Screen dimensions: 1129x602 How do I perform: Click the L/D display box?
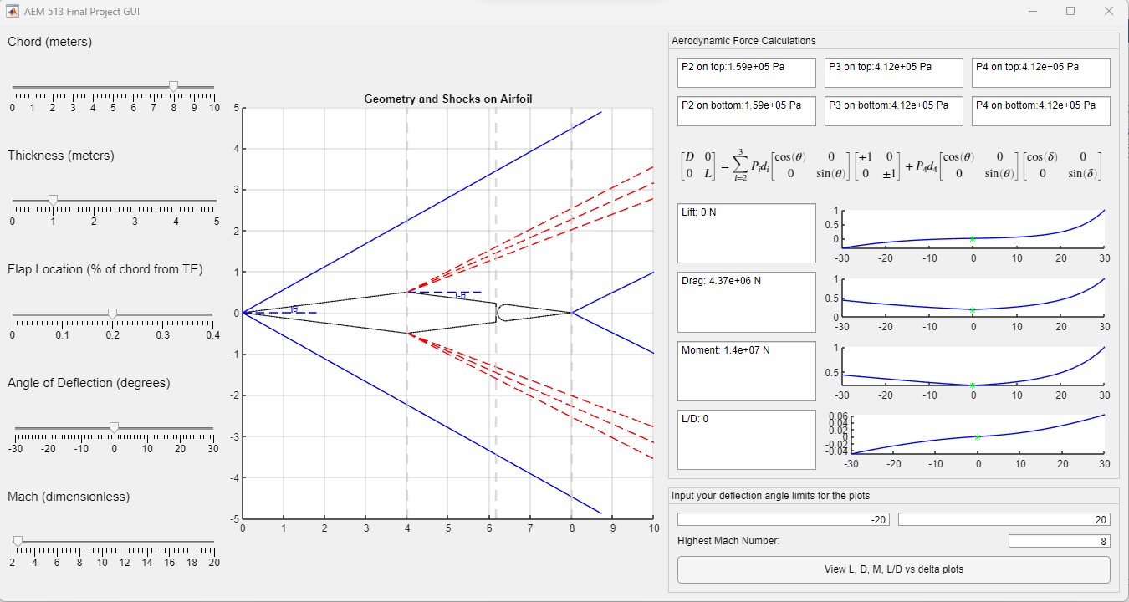(746, 439)
